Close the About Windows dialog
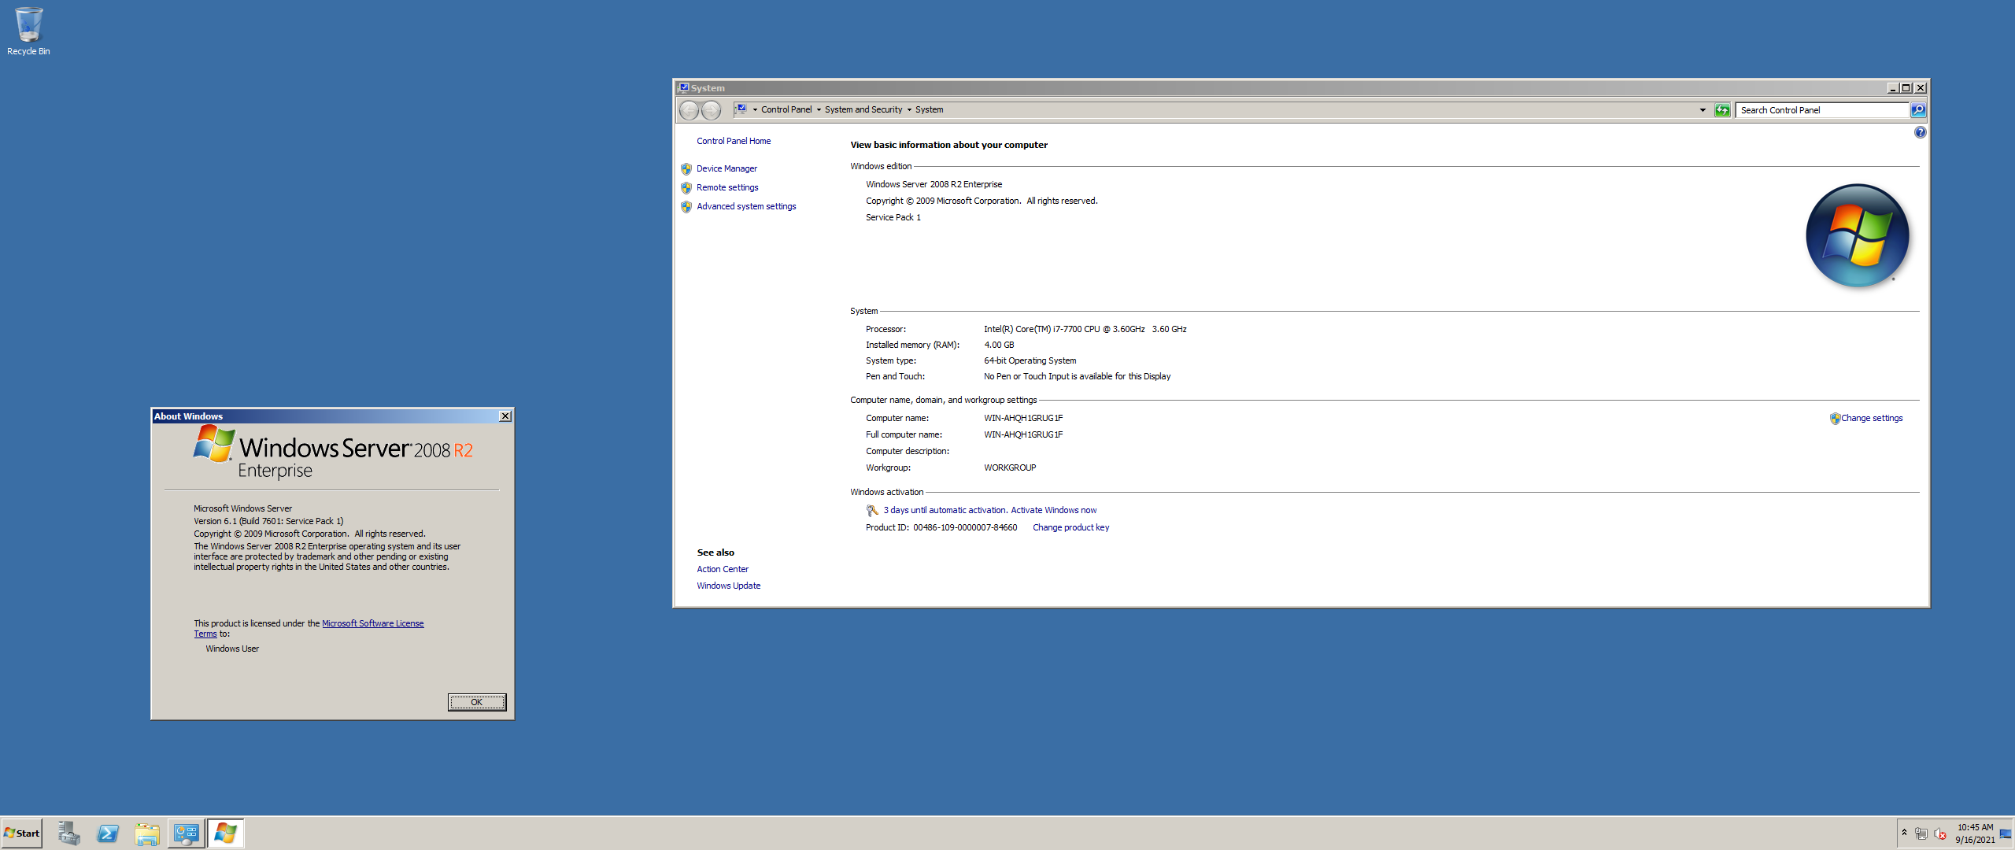 pyautogui.click(x=505, y=416)
